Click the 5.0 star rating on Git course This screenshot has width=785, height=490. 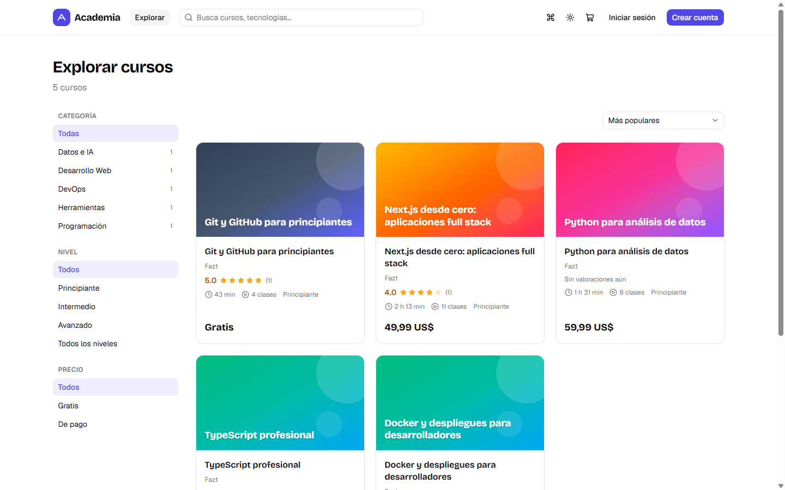click(238, 280)
